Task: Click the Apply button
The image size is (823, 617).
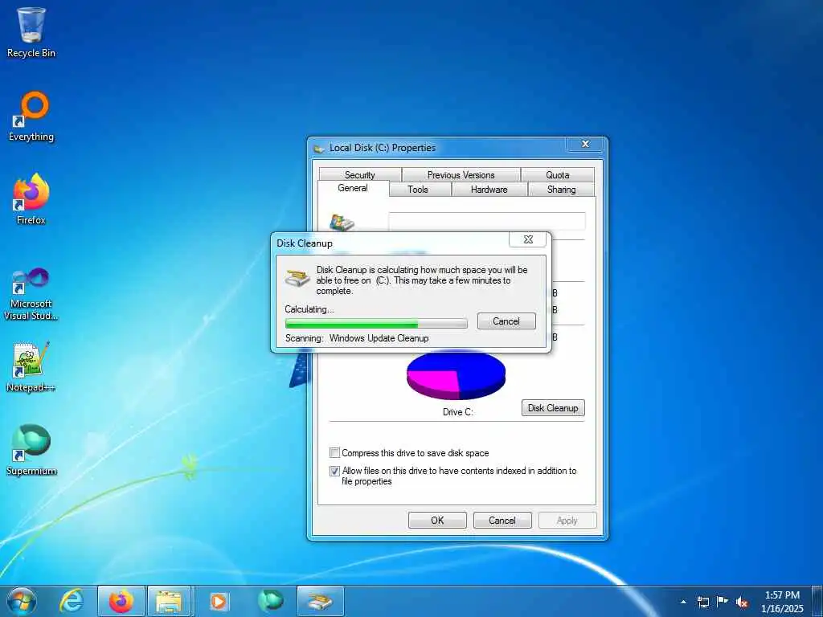Action: tap(567, 521)
